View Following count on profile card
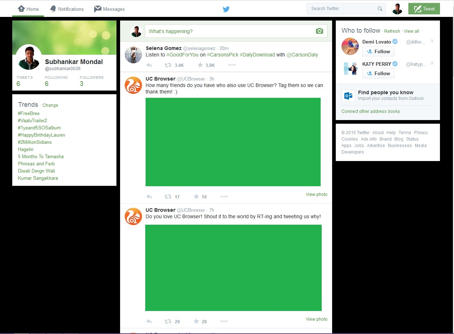 56,81
